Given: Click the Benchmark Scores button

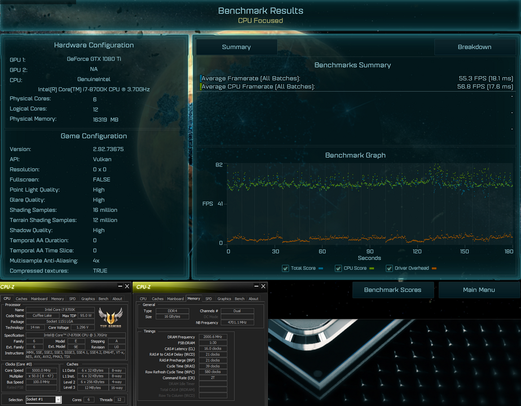Looking at the screenshot, I should pos(393,290).
